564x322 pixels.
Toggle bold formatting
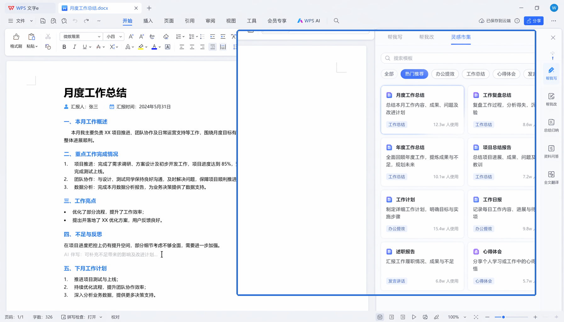(x=64, y=47)
